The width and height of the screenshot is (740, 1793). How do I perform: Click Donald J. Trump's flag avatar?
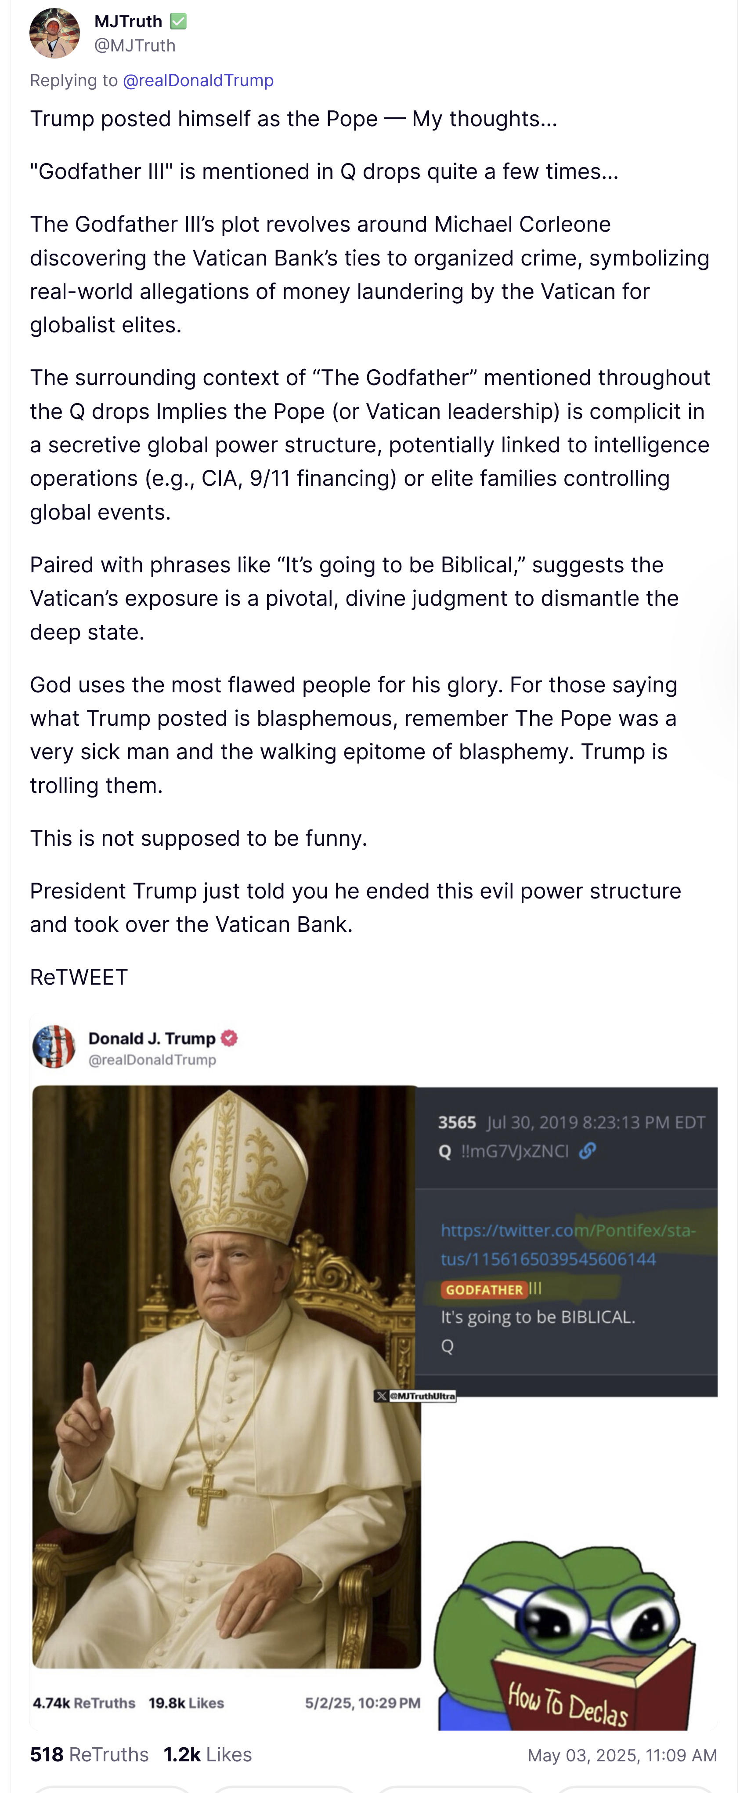pyautogui.click(x=54, y=1046)
